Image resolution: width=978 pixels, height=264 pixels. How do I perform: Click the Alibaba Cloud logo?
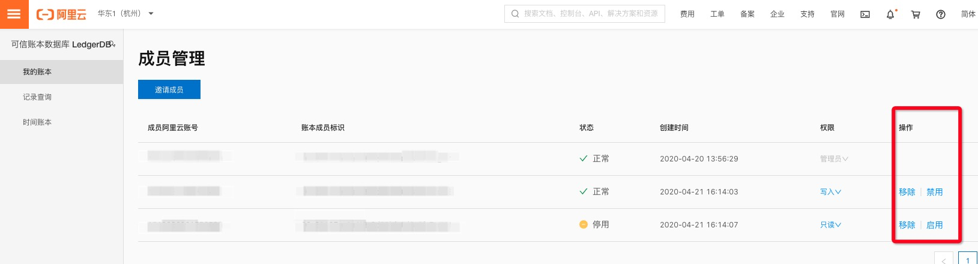point(61,14)
